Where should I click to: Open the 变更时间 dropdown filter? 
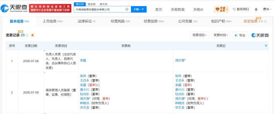click(220, 35)
